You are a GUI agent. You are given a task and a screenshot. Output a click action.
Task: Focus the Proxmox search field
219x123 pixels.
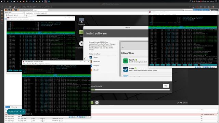(x=40, y=10)
